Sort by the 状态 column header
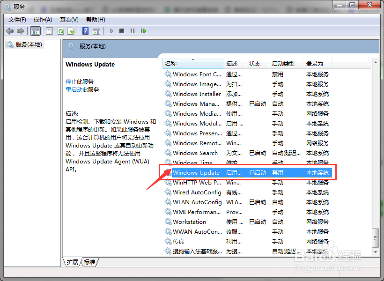 (x=258, y=63)
